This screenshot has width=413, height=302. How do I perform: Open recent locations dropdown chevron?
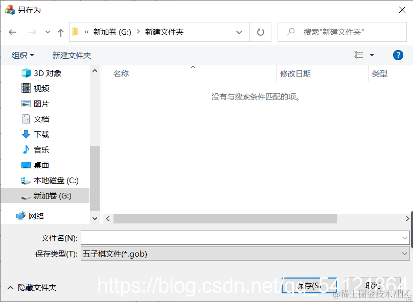(48, 32)
